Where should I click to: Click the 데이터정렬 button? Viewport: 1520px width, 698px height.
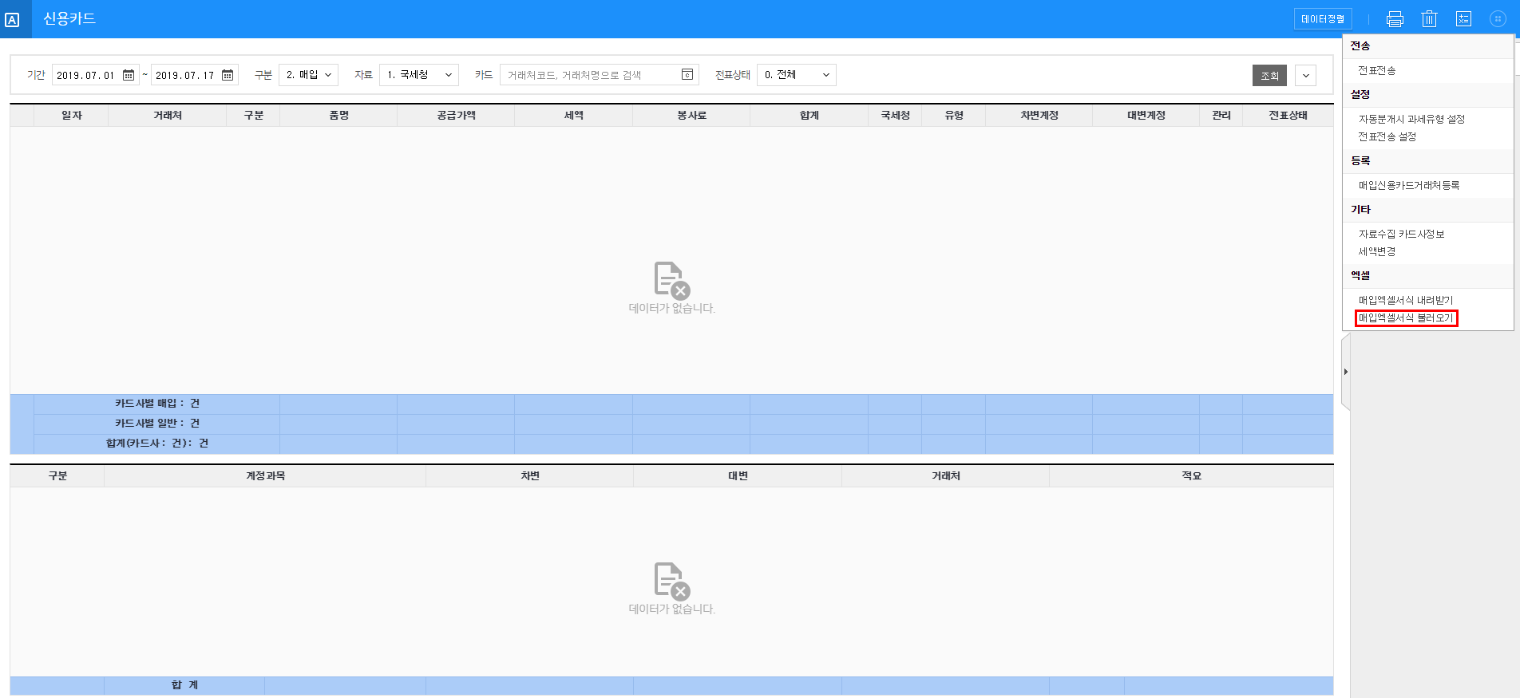(x=1322, y=19)
